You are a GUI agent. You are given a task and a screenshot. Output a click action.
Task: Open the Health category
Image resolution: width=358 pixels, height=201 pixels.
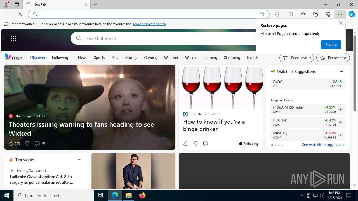[252, 58]
